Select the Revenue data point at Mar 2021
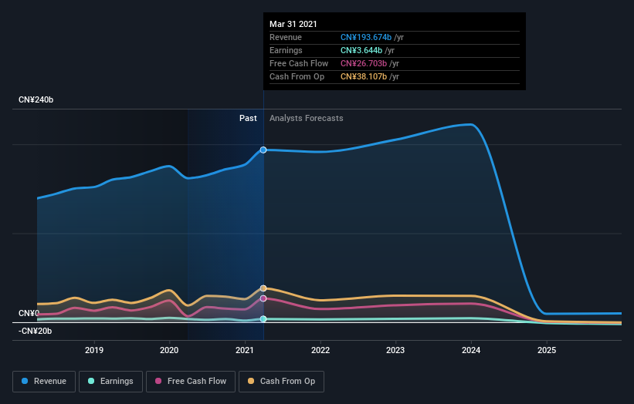This screenshot has height=404, width=634. point(263,150)
